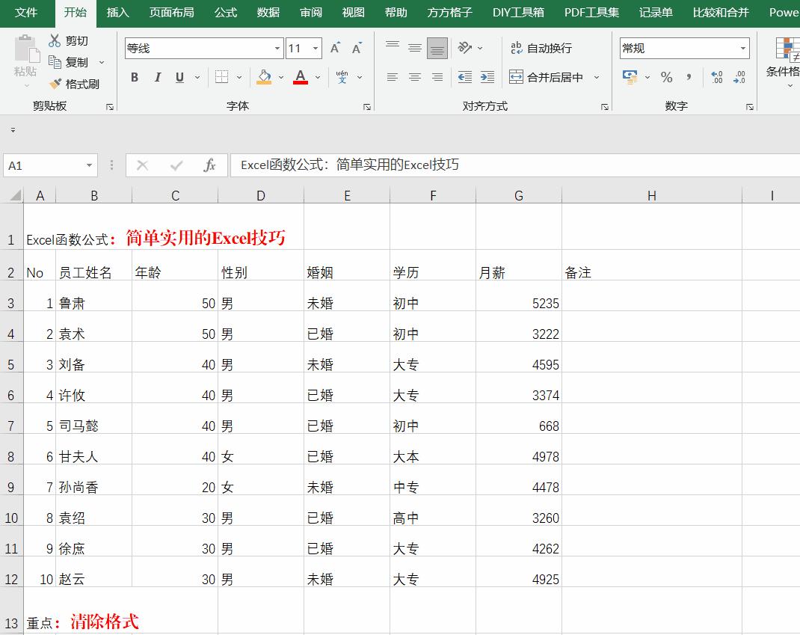Viewport: 800px width, 635px height.
Task: Click the Cut (剪切) scissors icon
Action: point(55,42)
